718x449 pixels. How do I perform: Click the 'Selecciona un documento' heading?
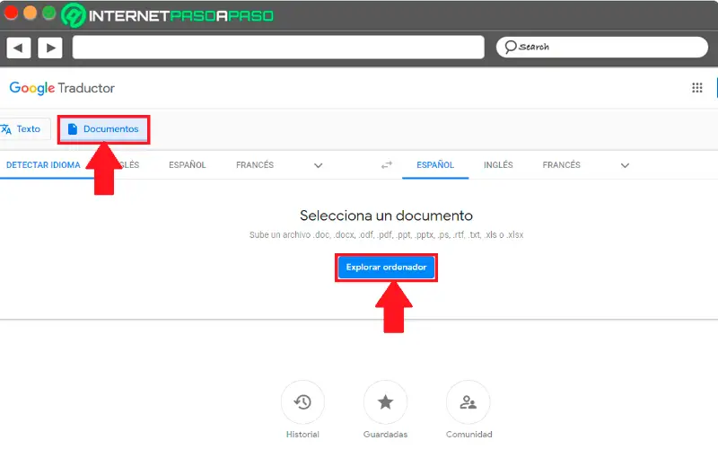386,216
